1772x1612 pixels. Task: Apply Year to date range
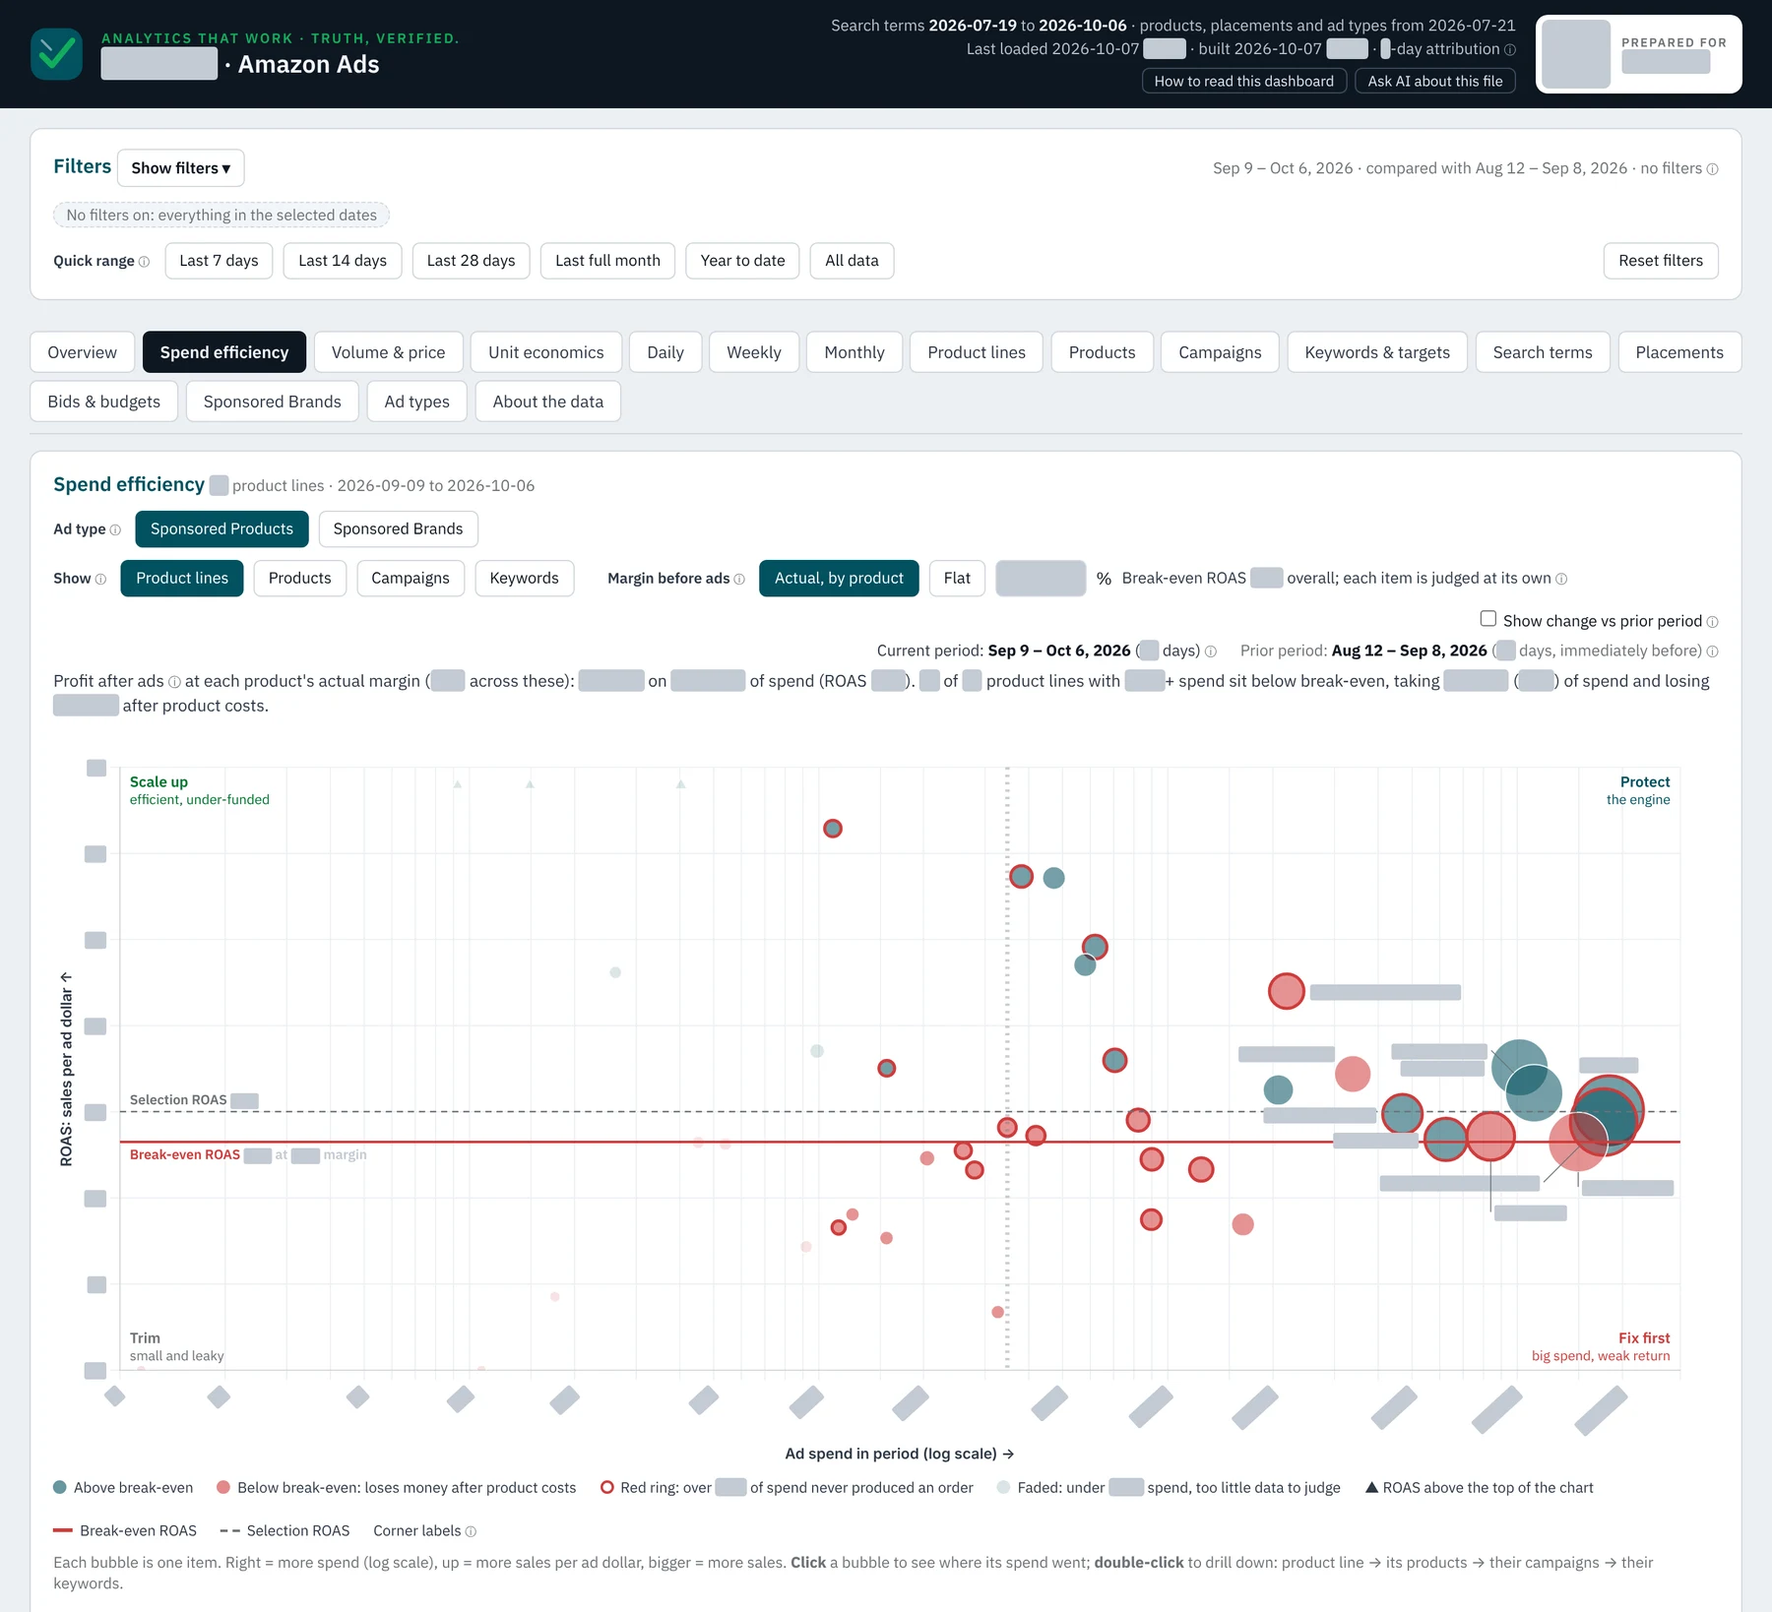[x=742, y=261]
